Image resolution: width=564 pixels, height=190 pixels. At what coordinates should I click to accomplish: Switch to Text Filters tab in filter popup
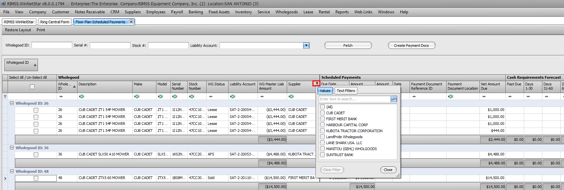[x=346, y=91]
